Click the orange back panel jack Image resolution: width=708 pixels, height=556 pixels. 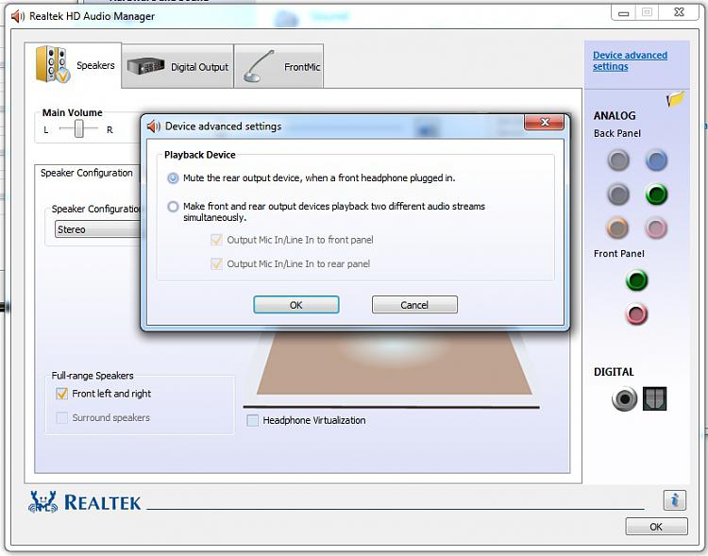click(x=617, y=227)
